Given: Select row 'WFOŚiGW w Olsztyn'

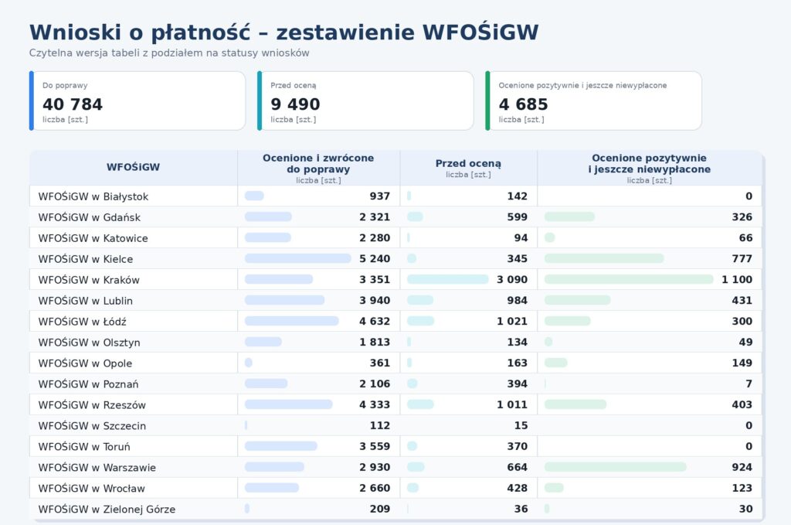Looking at the screenshot, I should click(x=395, y=342).
